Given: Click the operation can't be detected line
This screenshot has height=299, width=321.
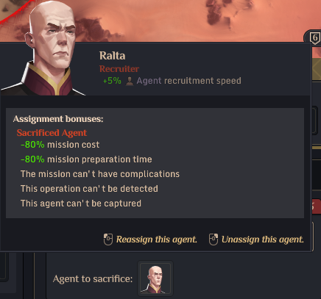Looking at the screenshot, I should (89, 189).
